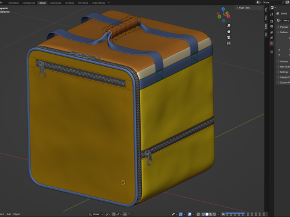Screen dimensions: 290x217
Task: Select the Default workspace tab
Action: click(42, 3)
